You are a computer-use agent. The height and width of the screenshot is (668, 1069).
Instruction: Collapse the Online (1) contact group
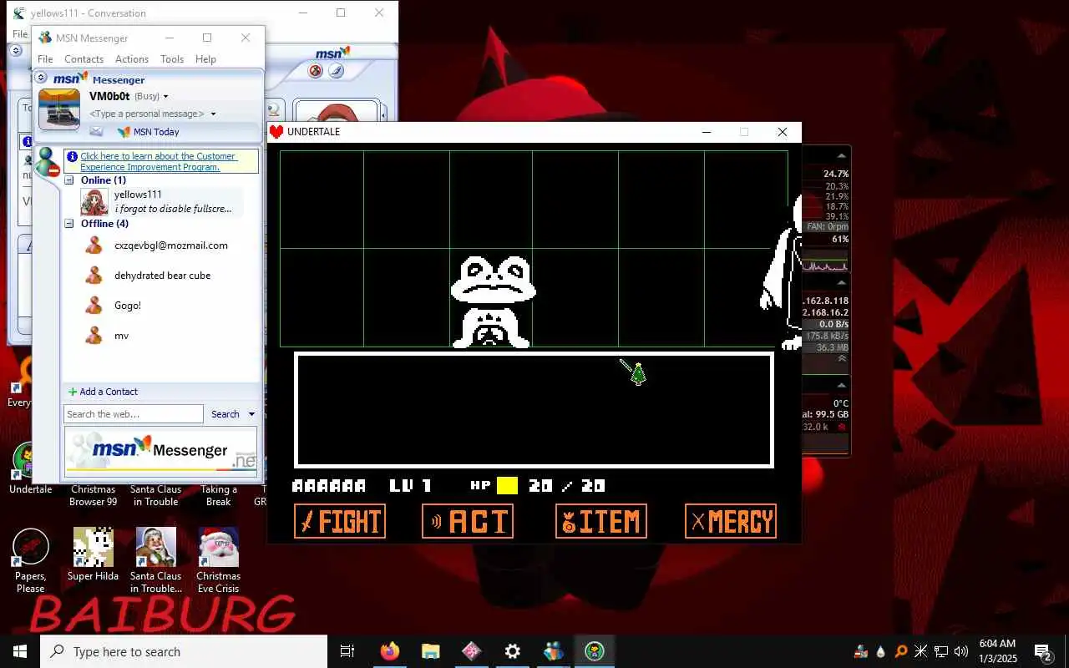click(x=70, y=180)
